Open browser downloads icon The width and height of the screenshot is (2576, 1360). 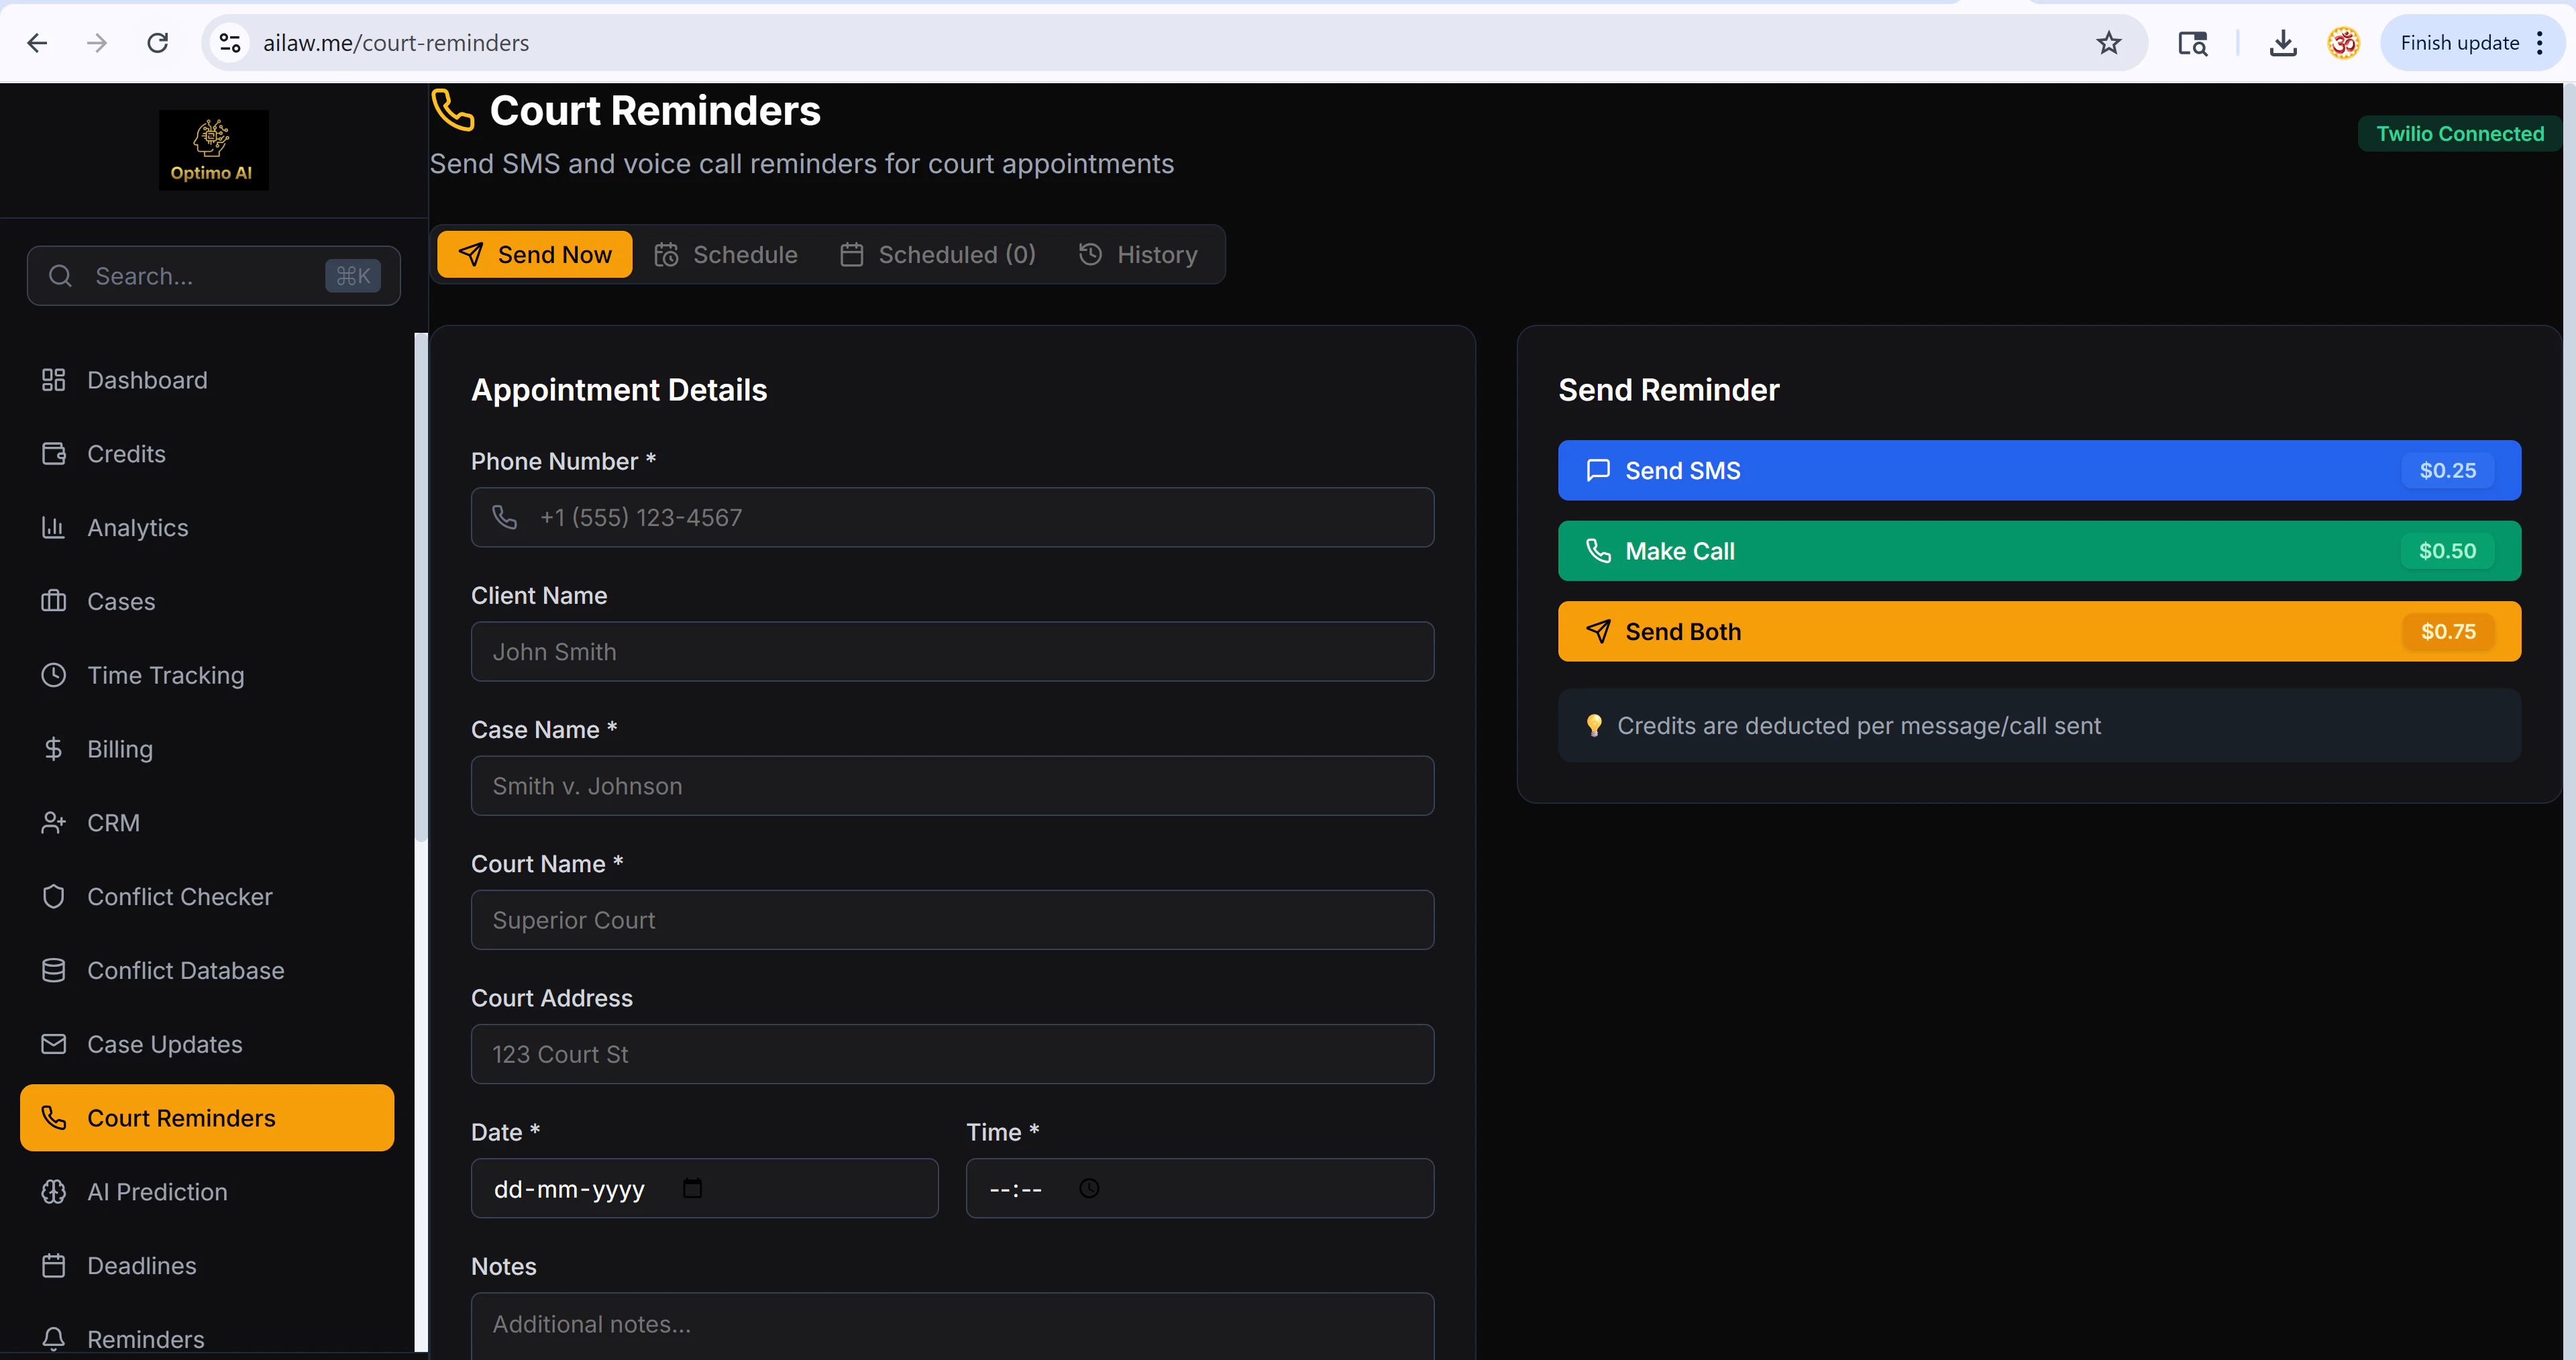coord(2282,43)
